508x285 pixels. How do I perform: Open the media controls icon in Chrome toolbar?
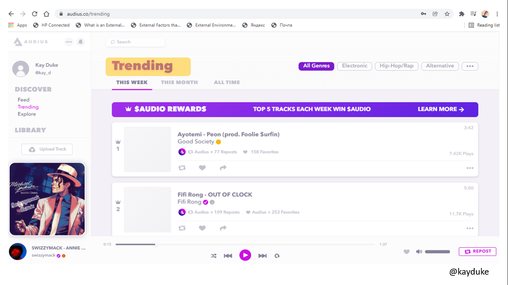(x=473, y=14)
